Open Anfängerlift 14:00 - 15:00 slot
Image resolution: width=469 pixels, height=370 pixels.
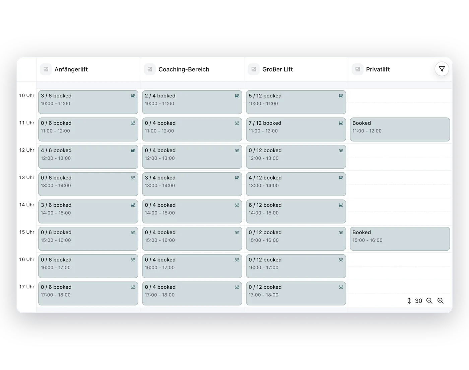88,211
